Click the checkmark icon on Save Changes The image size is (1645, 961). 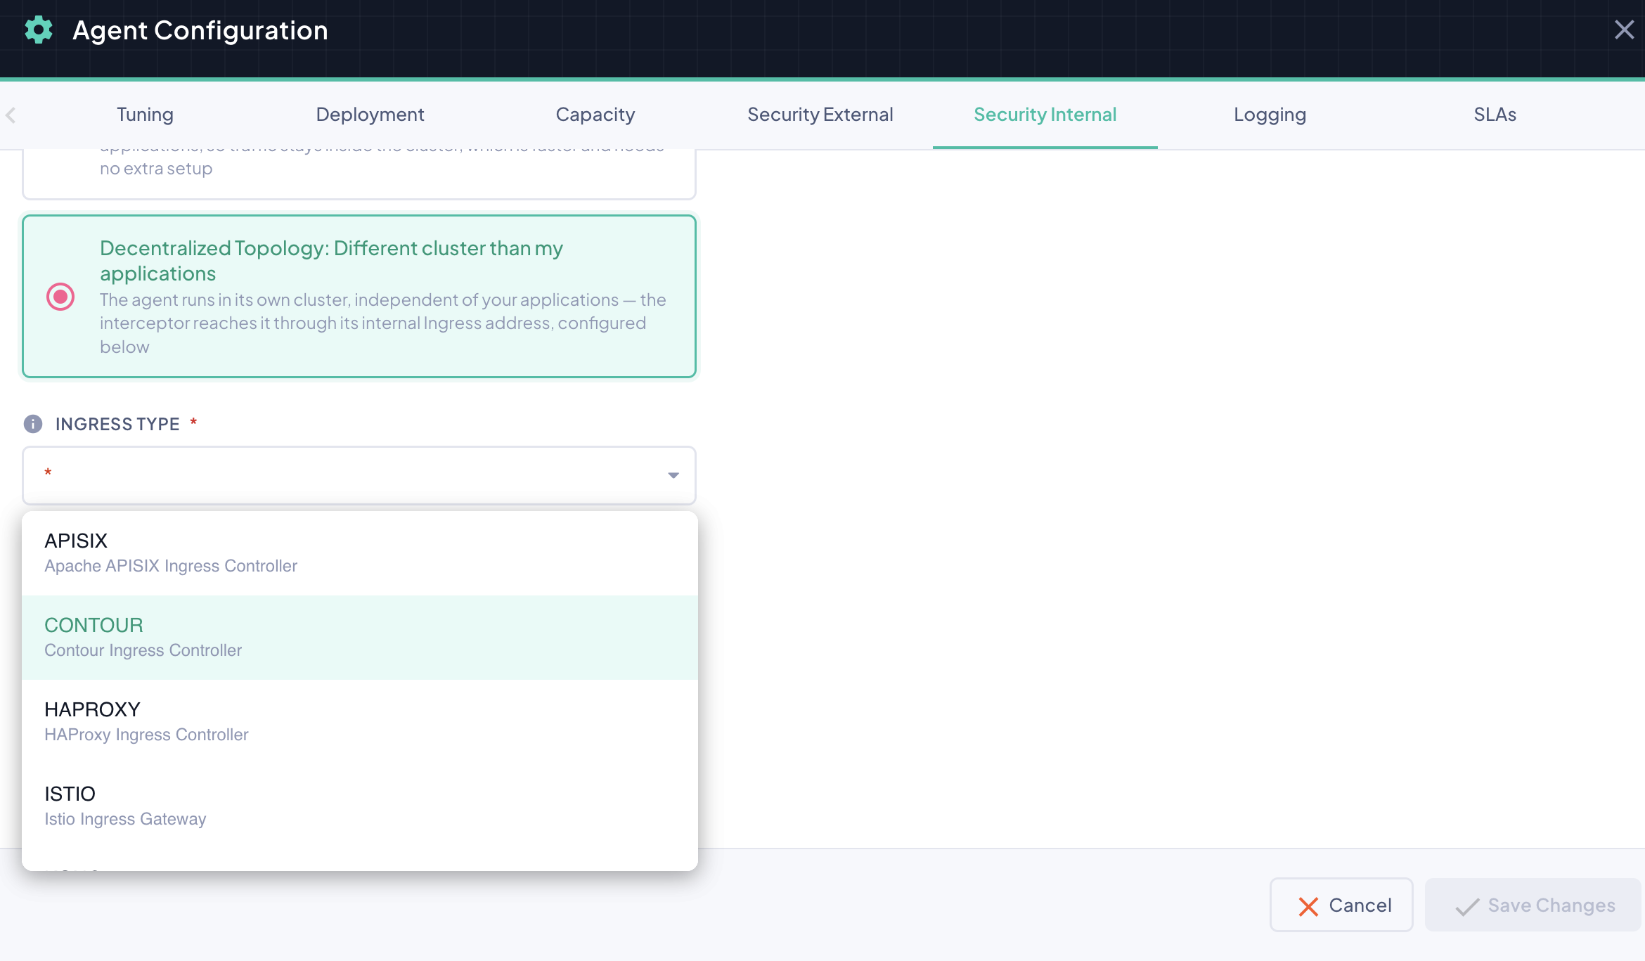(x=1467, y=906)
